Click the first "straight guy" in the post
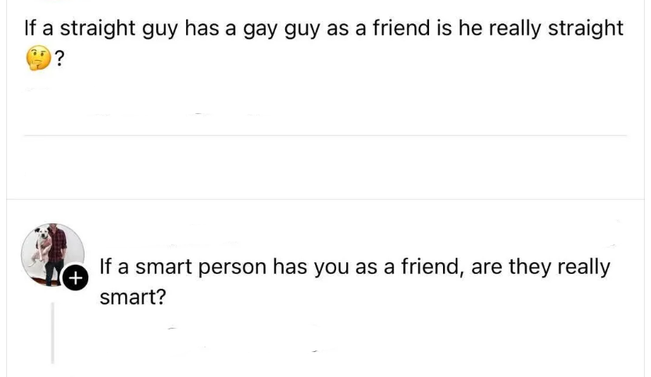Screen dimensions: 651x377 (x=121, y=29)
